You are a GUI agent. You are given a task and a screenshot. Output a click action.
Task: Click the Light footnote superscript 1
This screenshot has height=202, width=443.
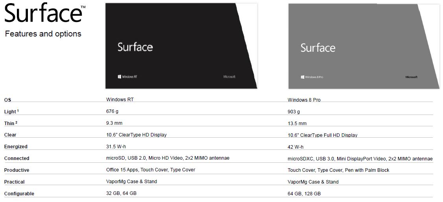point(18,111)
